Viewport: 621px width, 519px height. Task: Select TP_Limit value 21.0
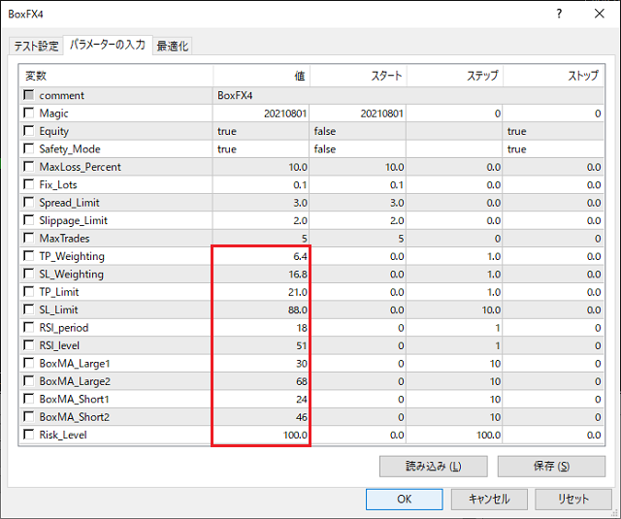(x=261, y=292)
